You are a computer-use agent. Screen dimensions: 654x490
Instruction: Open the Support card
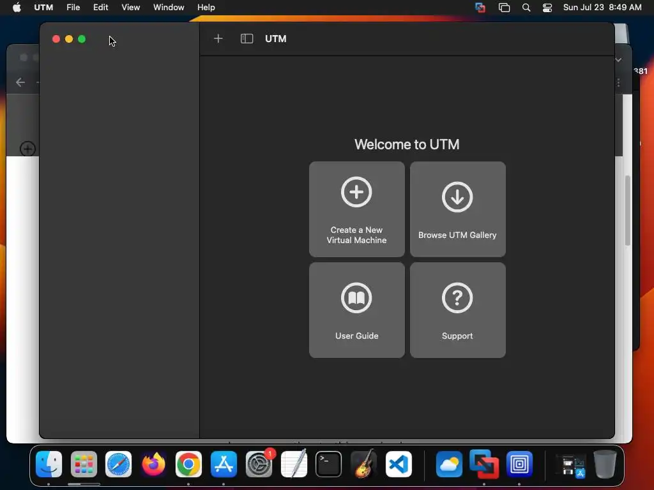tap(457, 310)
